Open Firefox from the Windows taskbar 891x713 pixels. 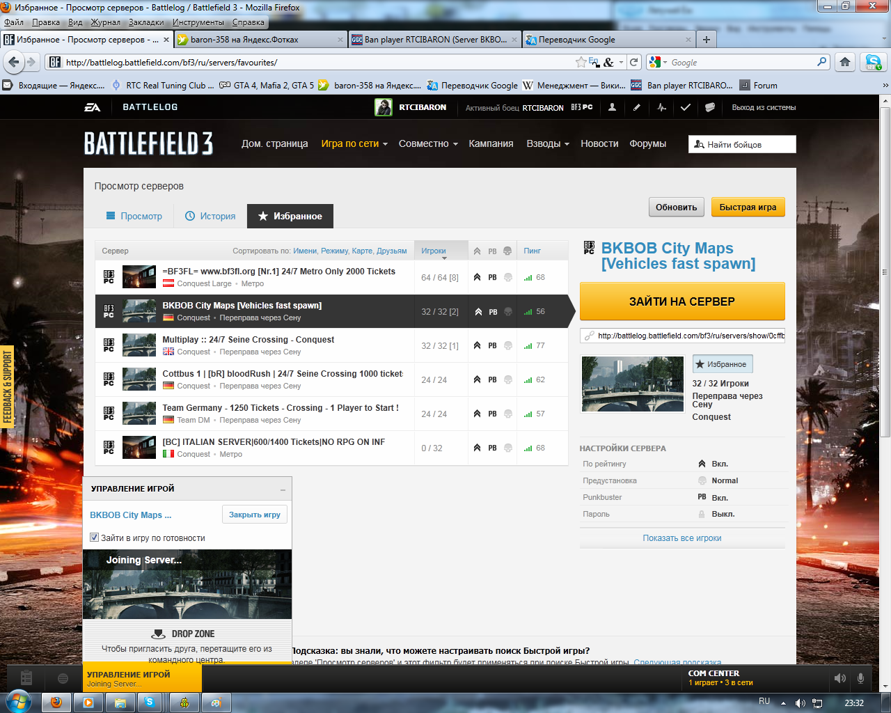pyautogui.click(x=56, y=703)
